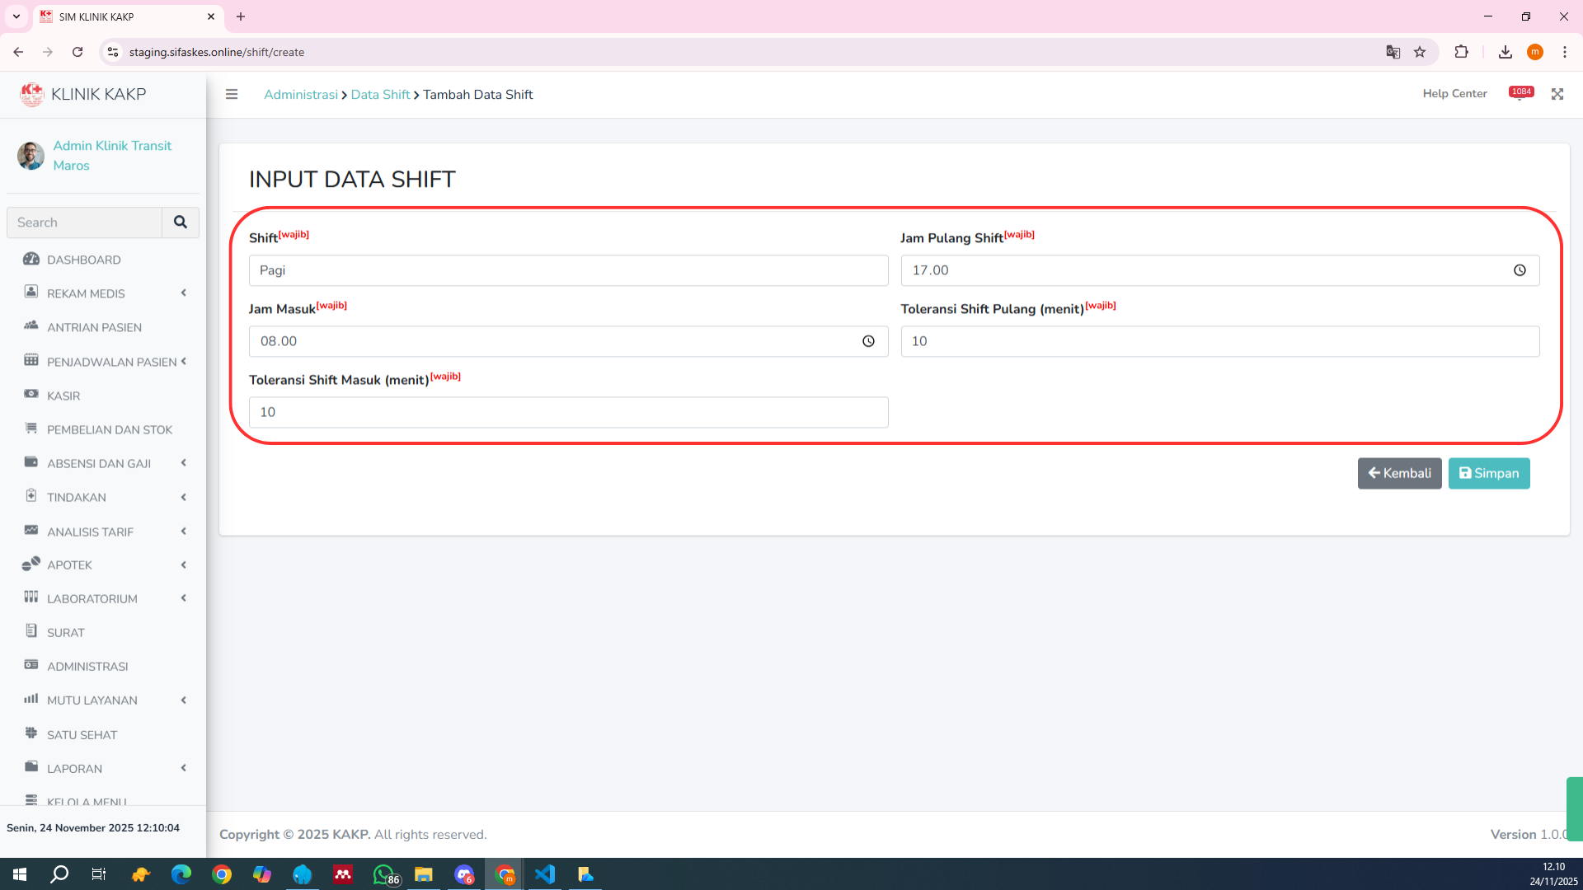Open the red notification badge 1084
This screenshot has width=1583, height=890.
[x=1520, y=93]
